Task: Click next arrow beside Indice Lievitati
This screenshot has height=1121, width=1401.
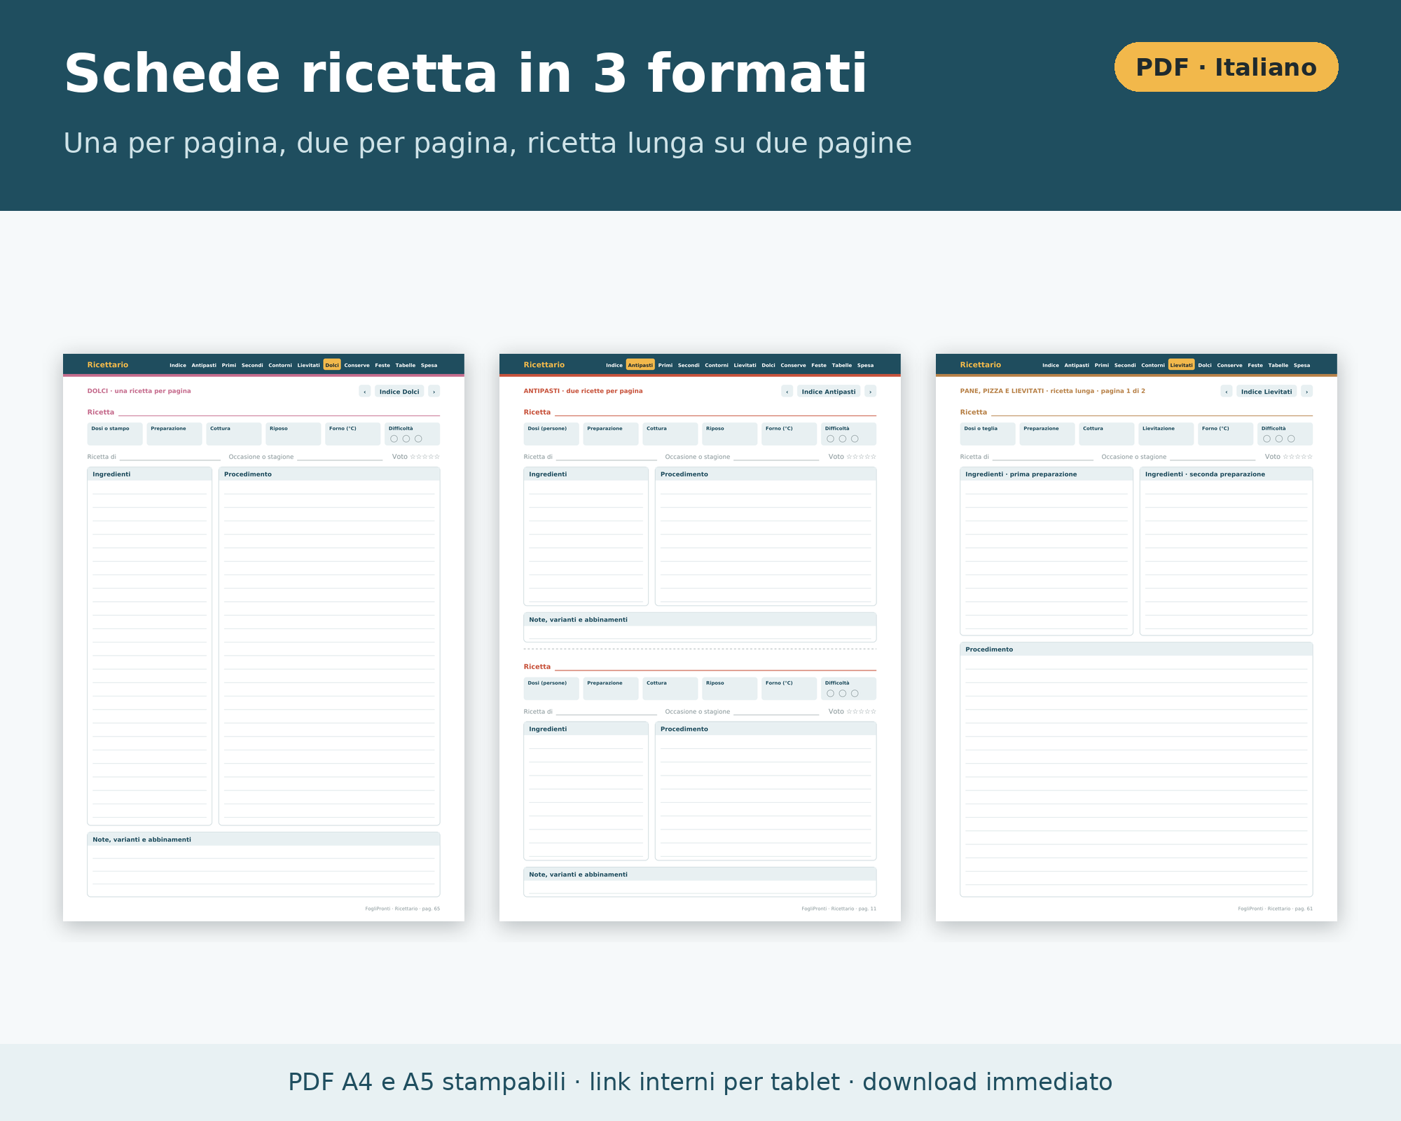Action: tap(1307, 392)
